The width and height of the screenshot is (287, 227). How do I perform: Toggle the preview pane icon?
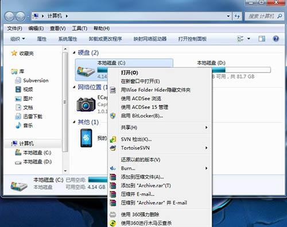[262, 39]
